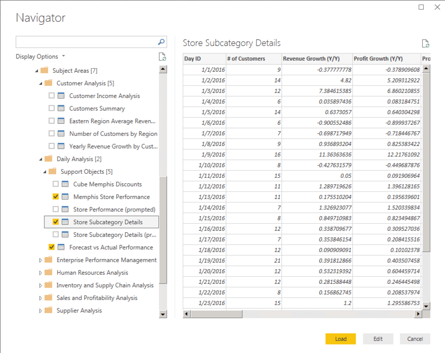The width and height of the screenshot is (445, 353).
Task: Click in the Navigator search field
Action: click(x=86, y=42)
